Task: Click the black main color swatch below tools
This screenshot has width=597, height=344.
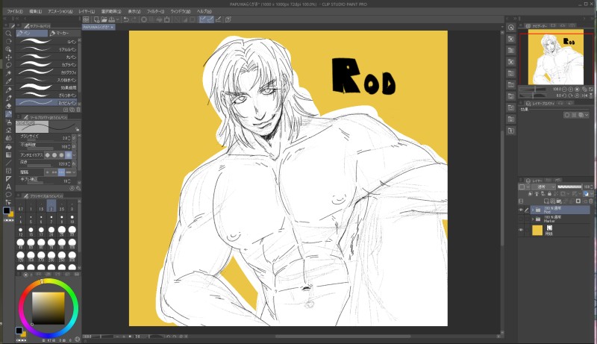Action: coord(7,210)
